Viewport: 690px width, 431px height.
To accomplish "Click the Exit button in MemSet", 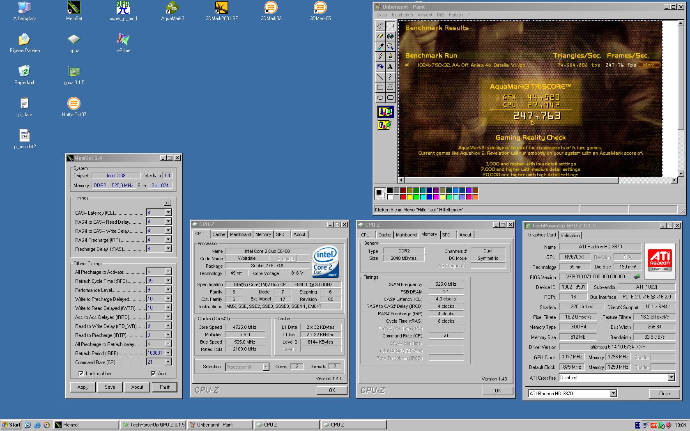I will [x=164, y=387].
